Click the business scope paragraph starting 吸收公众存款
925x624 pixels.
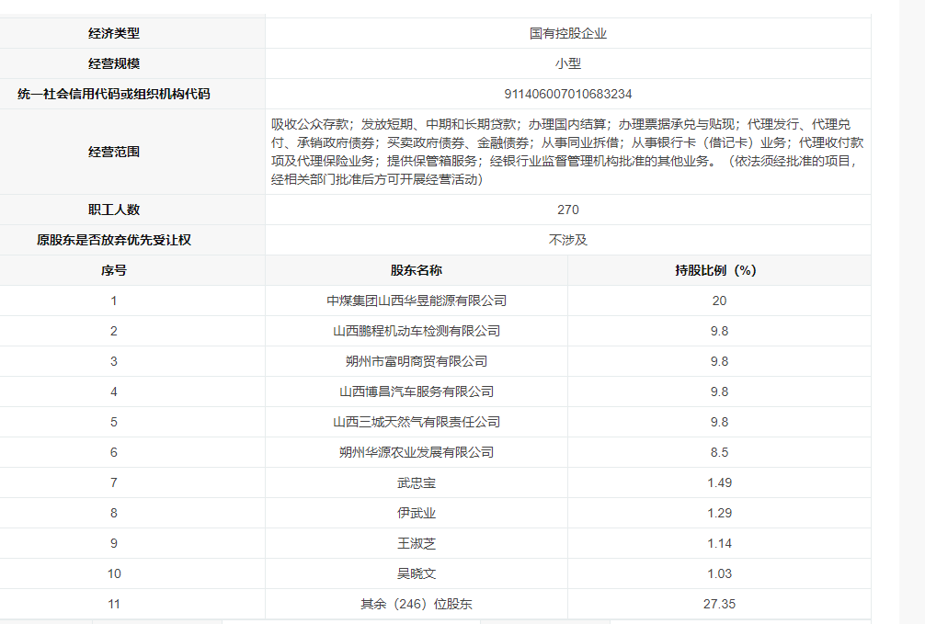coord(567,152)
